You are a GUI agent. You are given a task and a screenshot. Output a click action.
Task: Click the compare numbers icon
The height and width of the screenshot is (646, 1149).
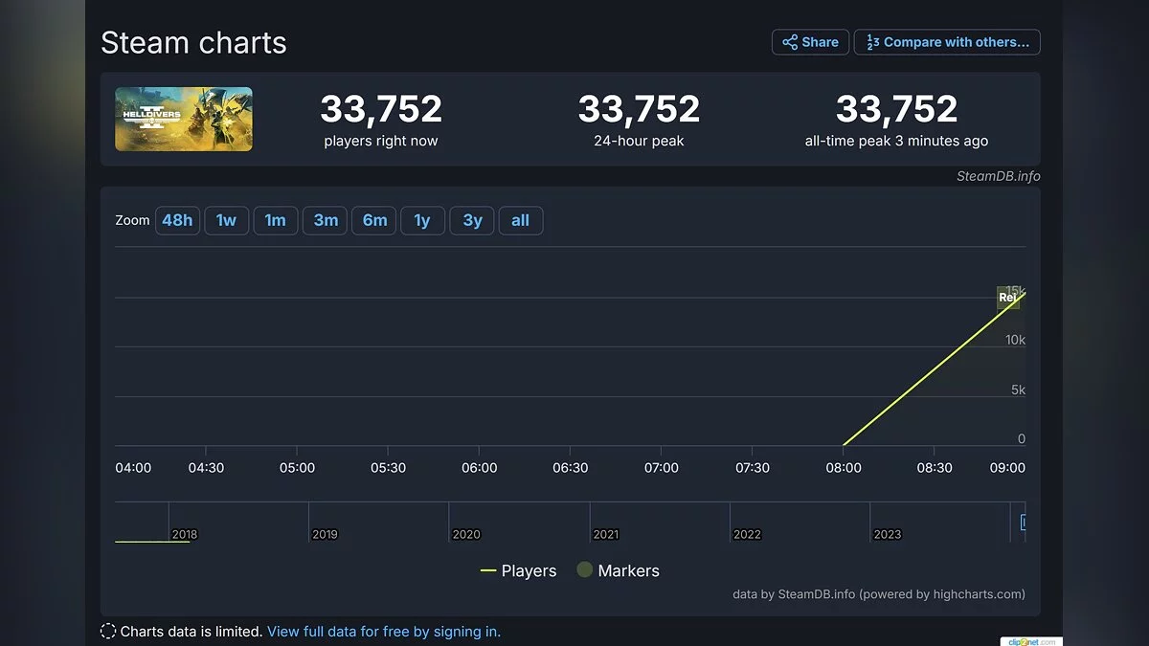click(872, 42)
